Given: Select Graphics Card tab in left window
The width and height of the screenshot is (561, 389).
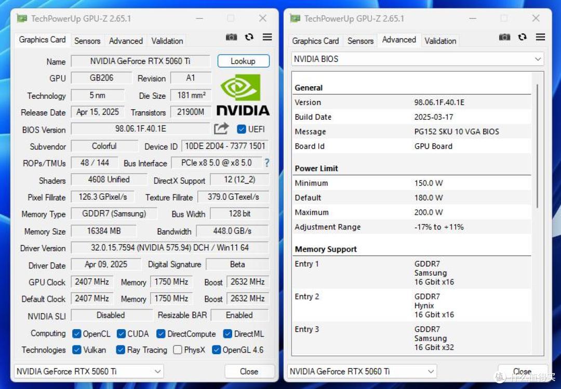Looking at the screenshot, I should [x=42, y=40].
